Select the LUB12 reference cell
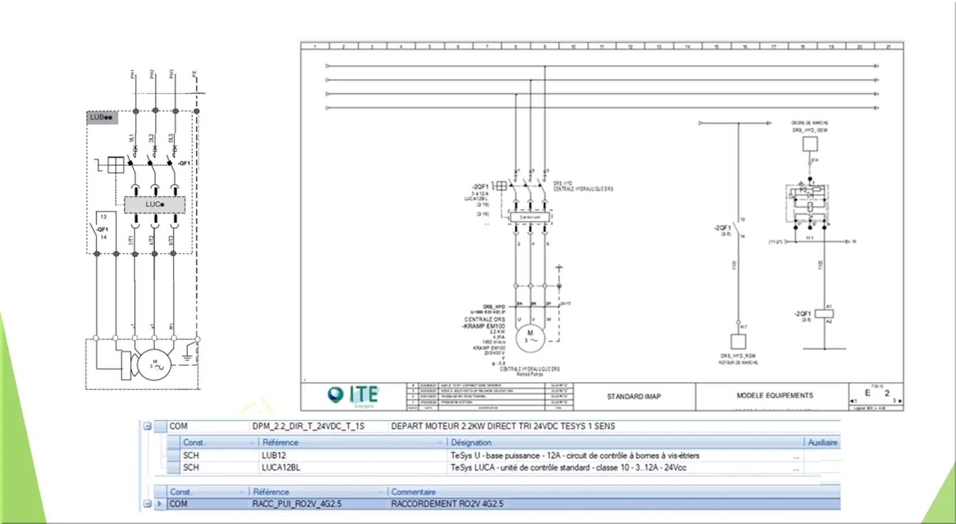Screen dimensions: 956x524 353,455
